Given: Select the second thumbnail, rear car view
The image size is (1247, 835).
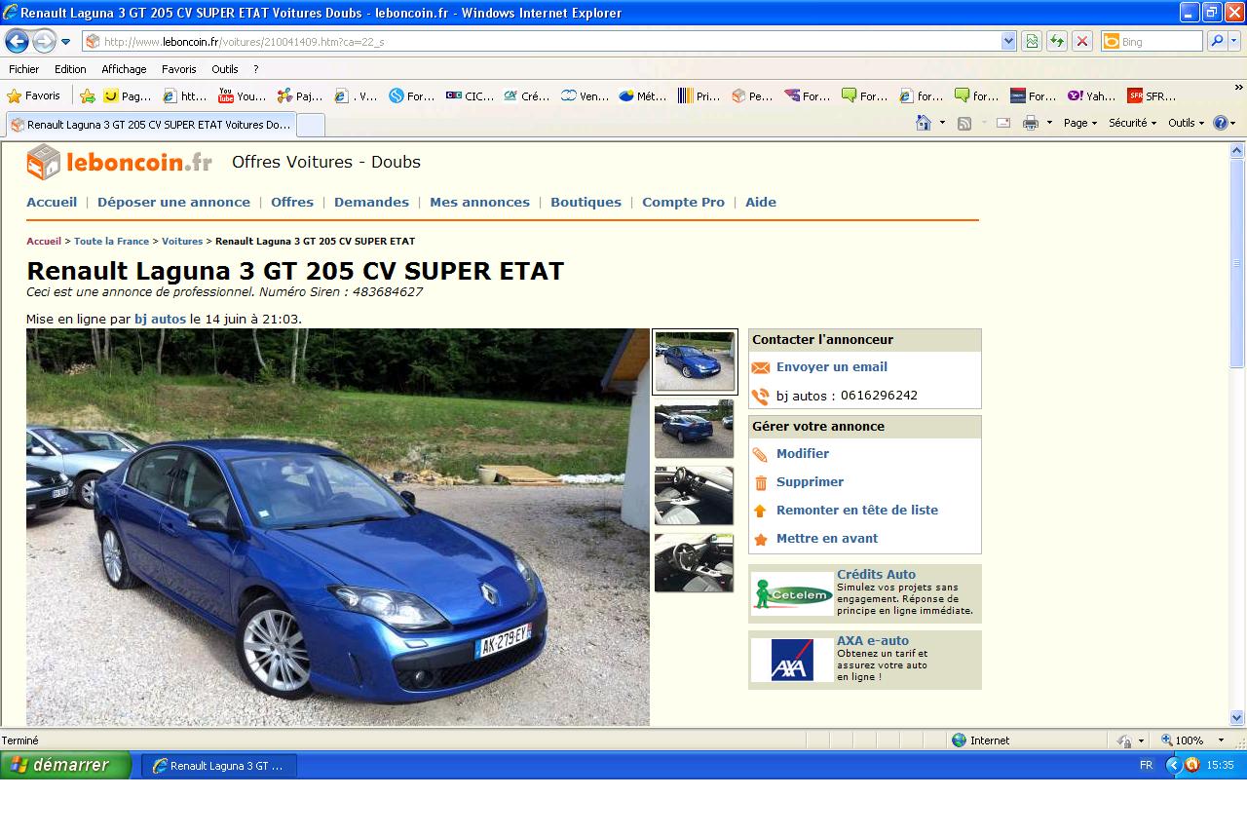Looking at the screenshot, I should tap(694, 429).
